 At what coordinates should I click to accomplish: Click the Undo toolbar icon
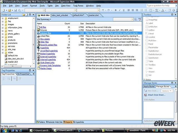tap(103, 10)
